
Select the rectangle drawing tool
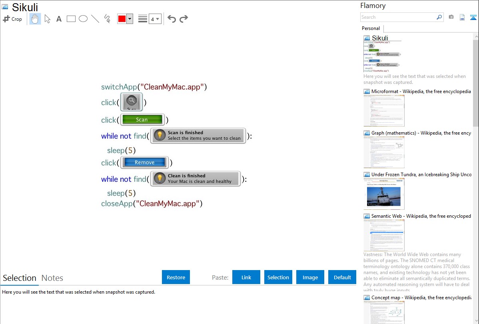pyautogui.click(x=71, y=19)
